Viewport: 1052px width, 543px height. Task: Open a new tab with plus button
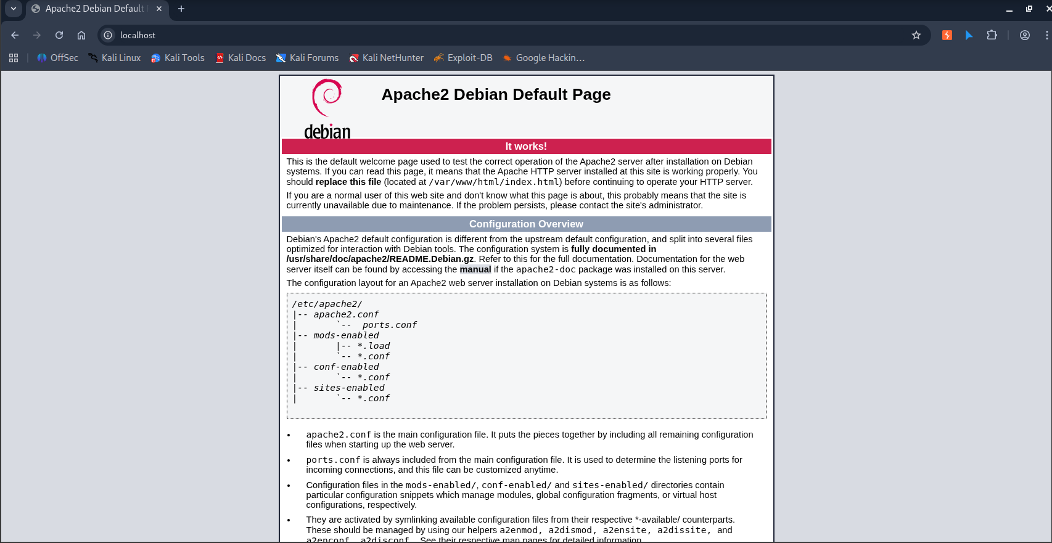pyautogui.click(x=181, y=9)
